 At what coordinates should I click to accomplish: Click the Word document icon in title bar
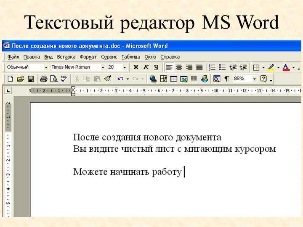[x=6, y=45]
